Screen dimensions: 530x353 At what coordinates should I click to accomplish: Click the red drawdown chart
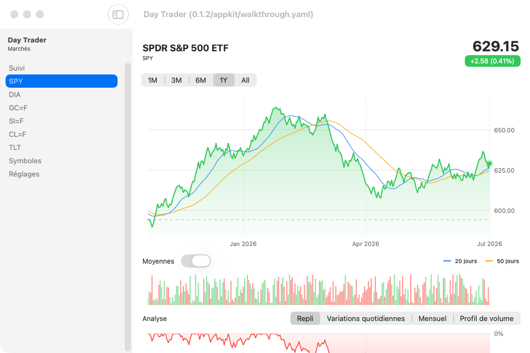click(319, 343)
